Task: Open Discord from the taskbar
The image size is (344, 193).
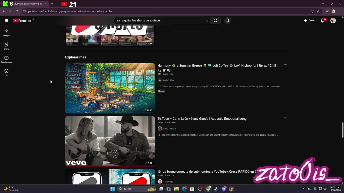Action: (224, 189)
